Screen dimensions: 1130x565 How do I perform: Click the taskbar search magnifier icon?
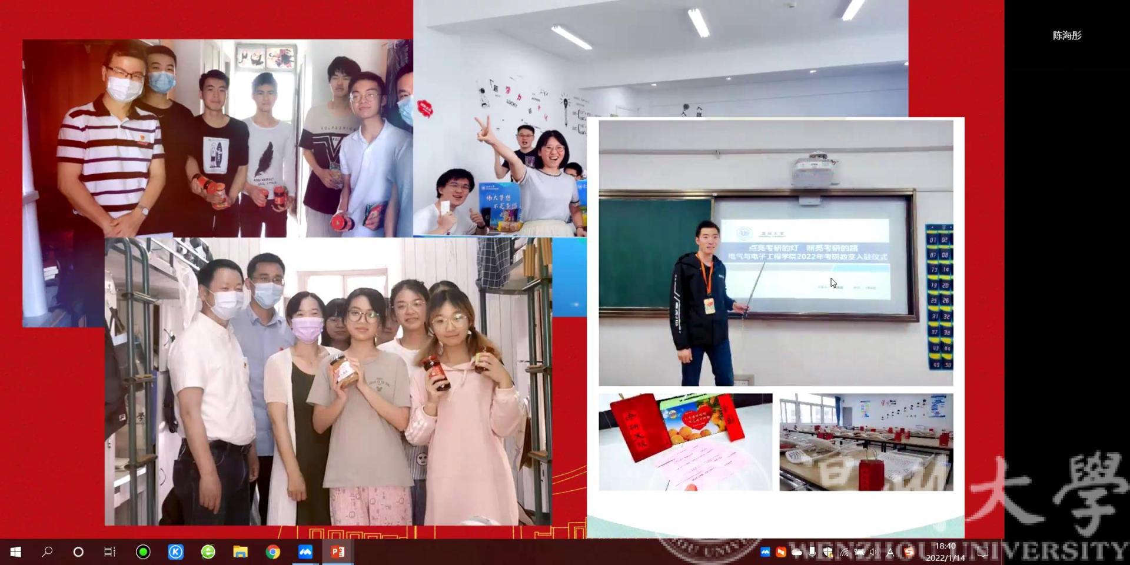(47, 552)
